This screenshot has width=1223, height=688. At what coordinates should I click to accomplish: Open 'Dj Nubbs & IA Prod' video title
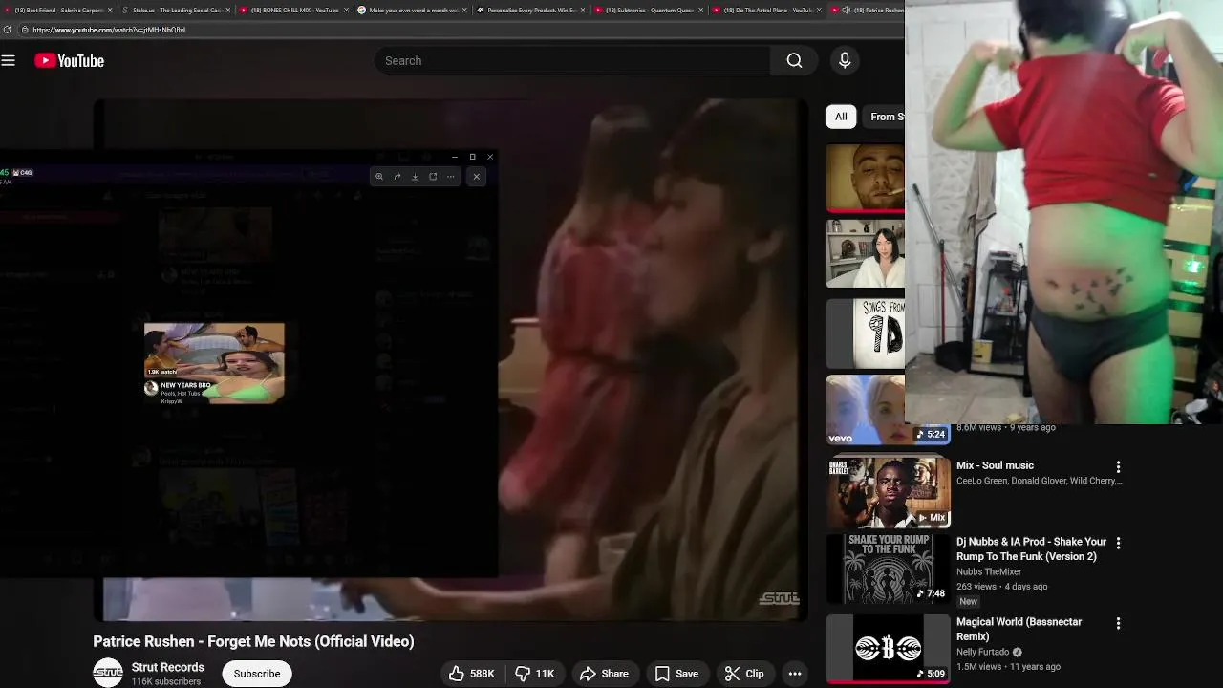[1031, 548]
